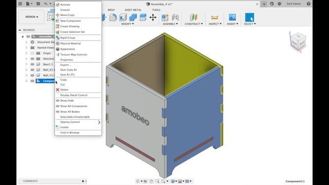Open the job status clock icon
The width and height of the screenshot is (329, 185).
point(280,4)
